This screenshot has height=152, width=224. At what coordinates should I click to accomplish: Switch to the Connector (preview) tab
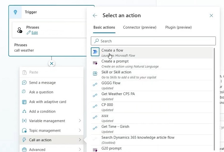point(140,27)
